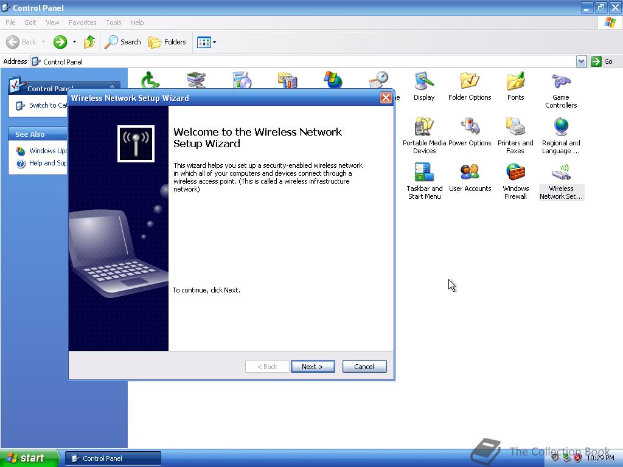Open the Windows Firewall icon
Image resolution: width=623 pixels, height=467 pixels.
[515, 181]
